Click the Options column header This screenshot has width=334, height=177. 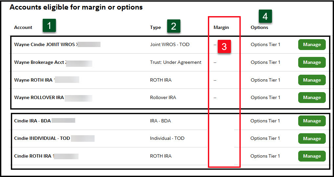[x=259, y=27]
